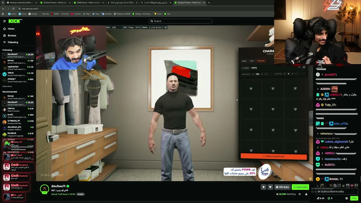Open the Gmail bookmark
The image size is (361, 203).
point(65,14)
